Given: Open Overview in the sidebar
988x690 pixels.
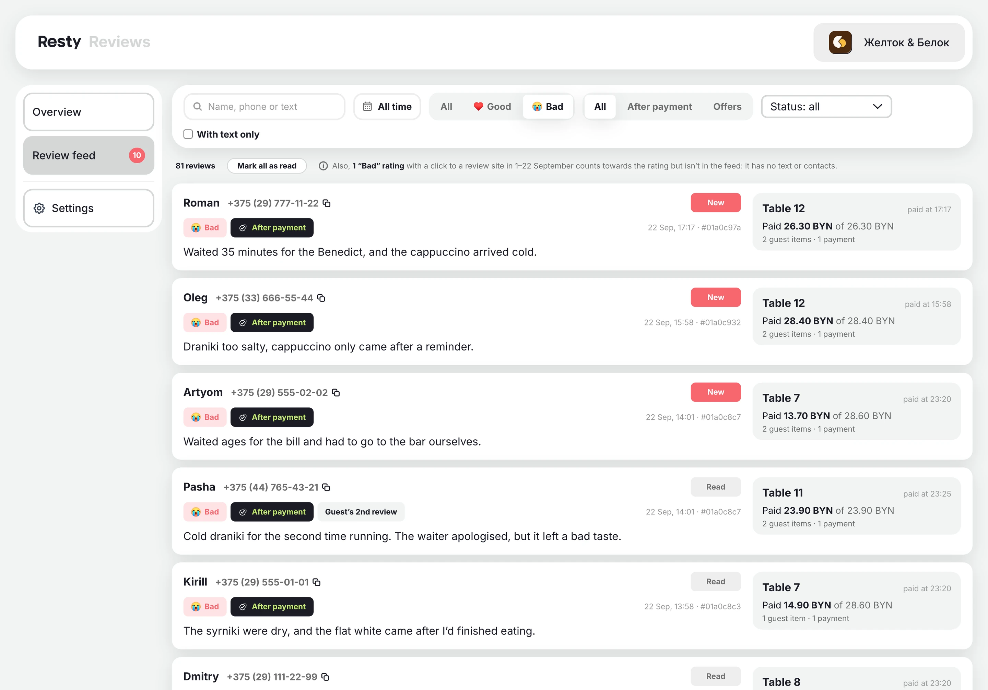Looking at the screenshot, I should tap(89, 112).
